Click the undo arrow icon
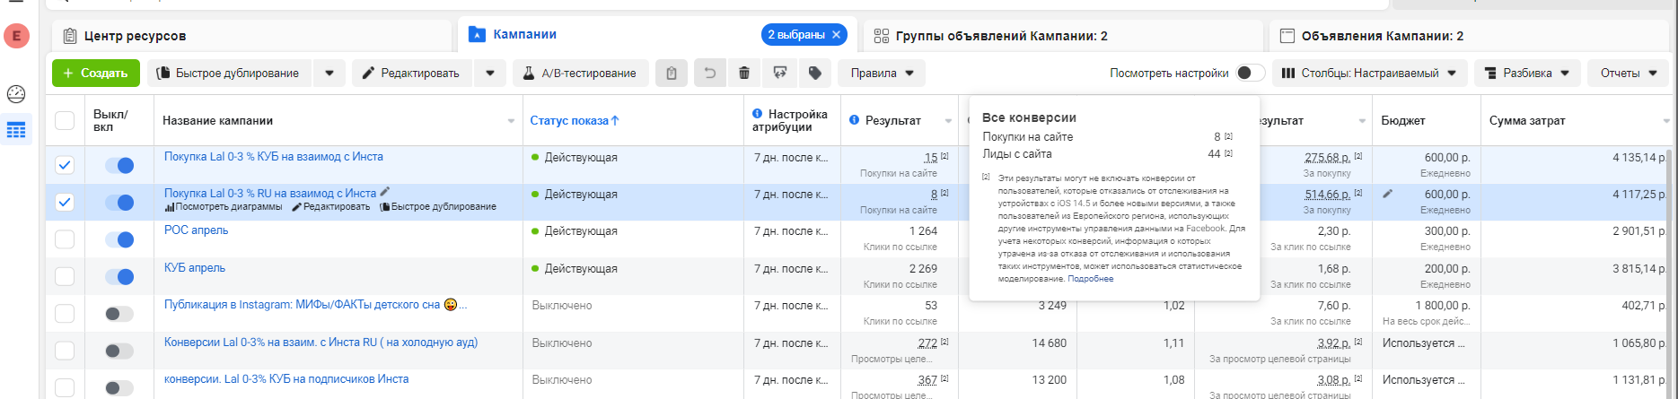 [x=709, y=74]
